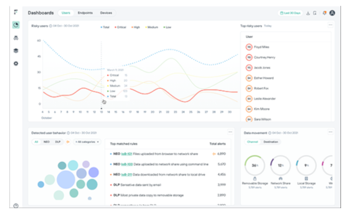The image size is (351, 214).
Task: Switch to the Devices tab
Action: click(x=106, y=13)
